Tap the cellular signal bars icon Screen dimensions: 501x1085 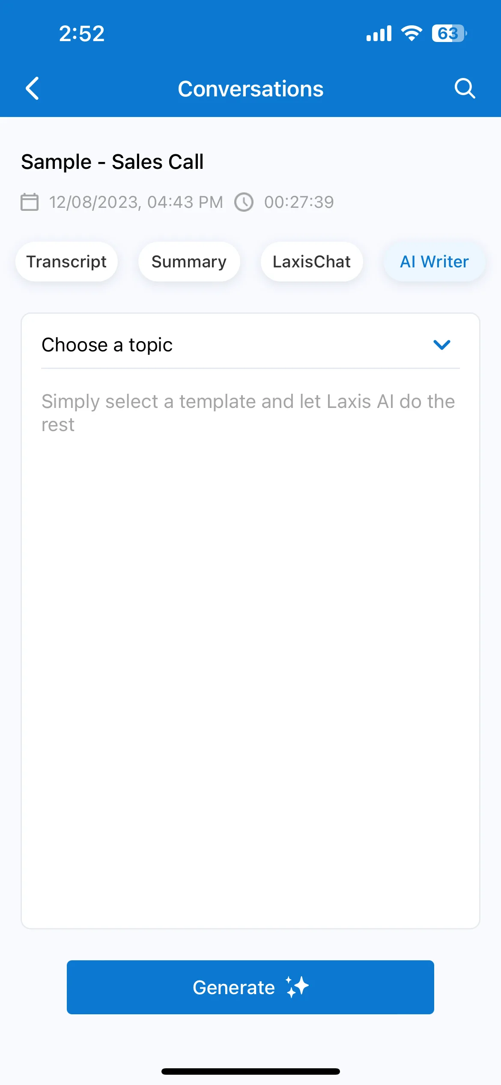pos(379,33)
